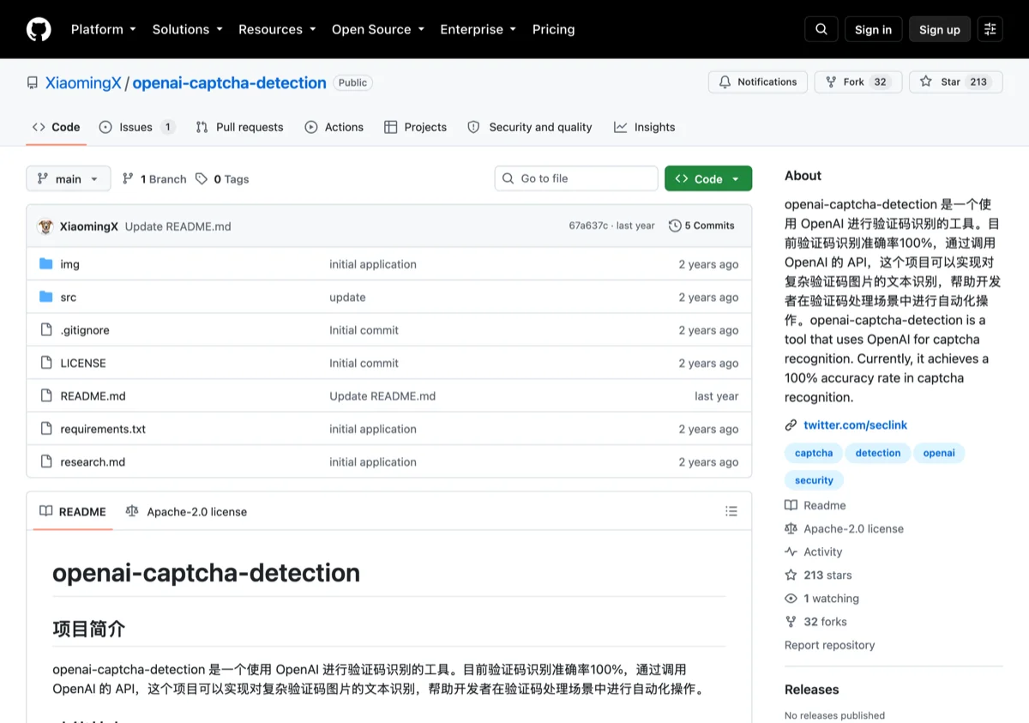Click the Sign in button
Image resolution: width=1029 pixels, height=723 pixels.
pos(873,29)
